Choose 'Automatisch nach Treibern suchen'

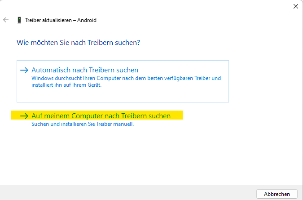(123, 81)
